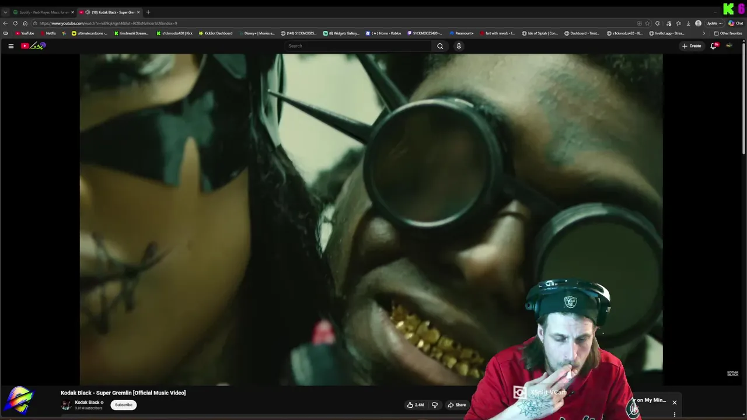The width and height of the screenshot is (747, 420).
Task: Click the browser Update button
Action: [714, 23]
